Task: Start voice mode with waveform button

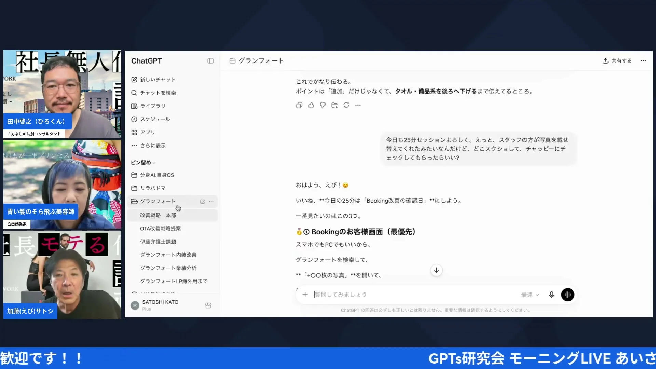Action: tap(568, 295)
